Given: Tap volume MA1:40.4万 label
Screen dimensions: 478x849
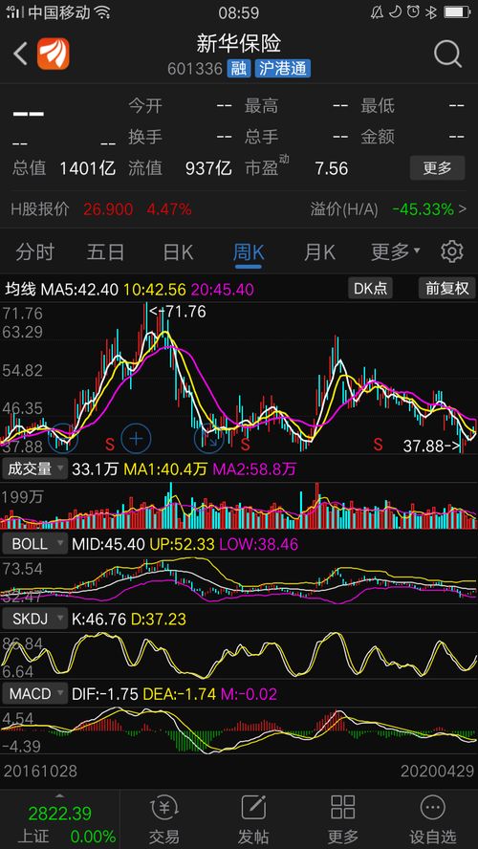Looking at the screenshot, I should point(165,468).
